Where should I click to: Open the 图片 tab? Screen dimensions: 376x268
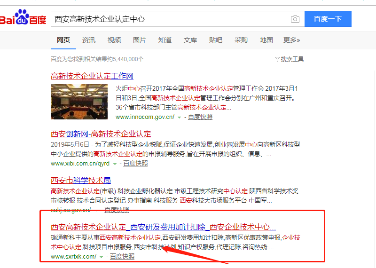click(x=139, y=40)
